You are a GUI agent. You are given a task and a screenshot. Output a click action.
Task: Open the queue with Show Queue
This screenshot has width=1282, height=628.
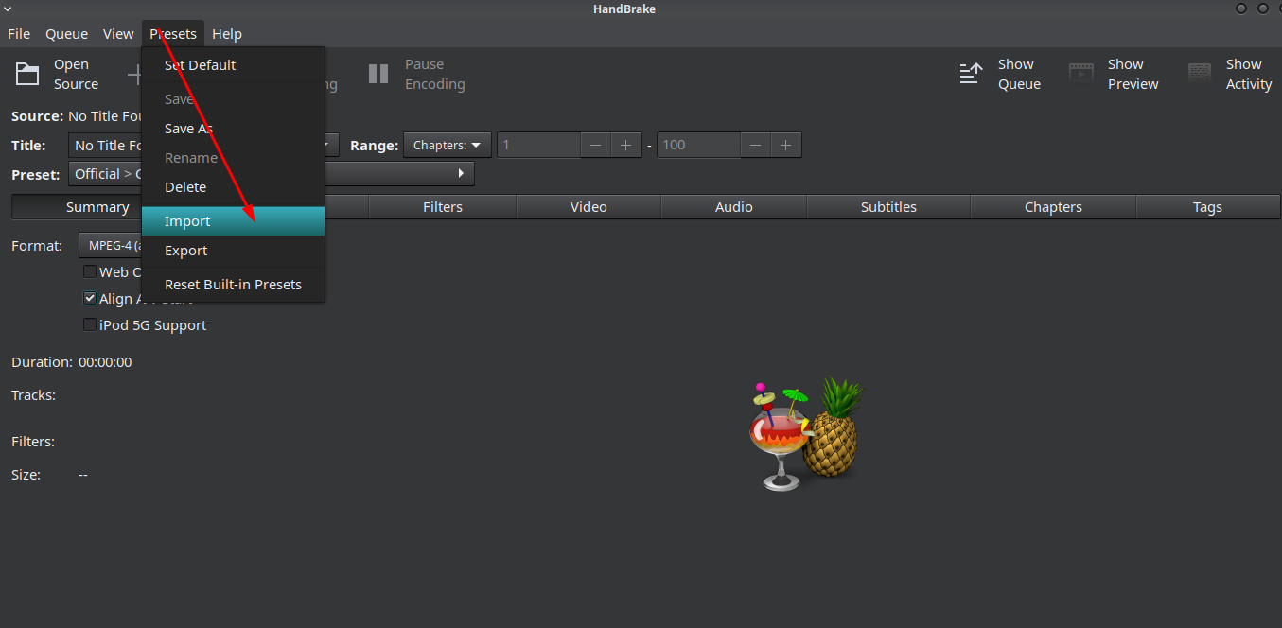tap(1000, 74)
